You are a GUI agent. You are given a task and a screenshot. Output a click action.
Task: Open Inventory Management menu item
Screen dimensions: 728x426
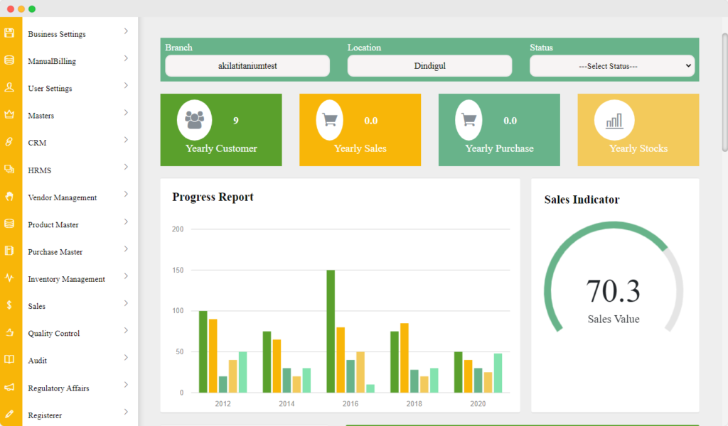(66, 279)
